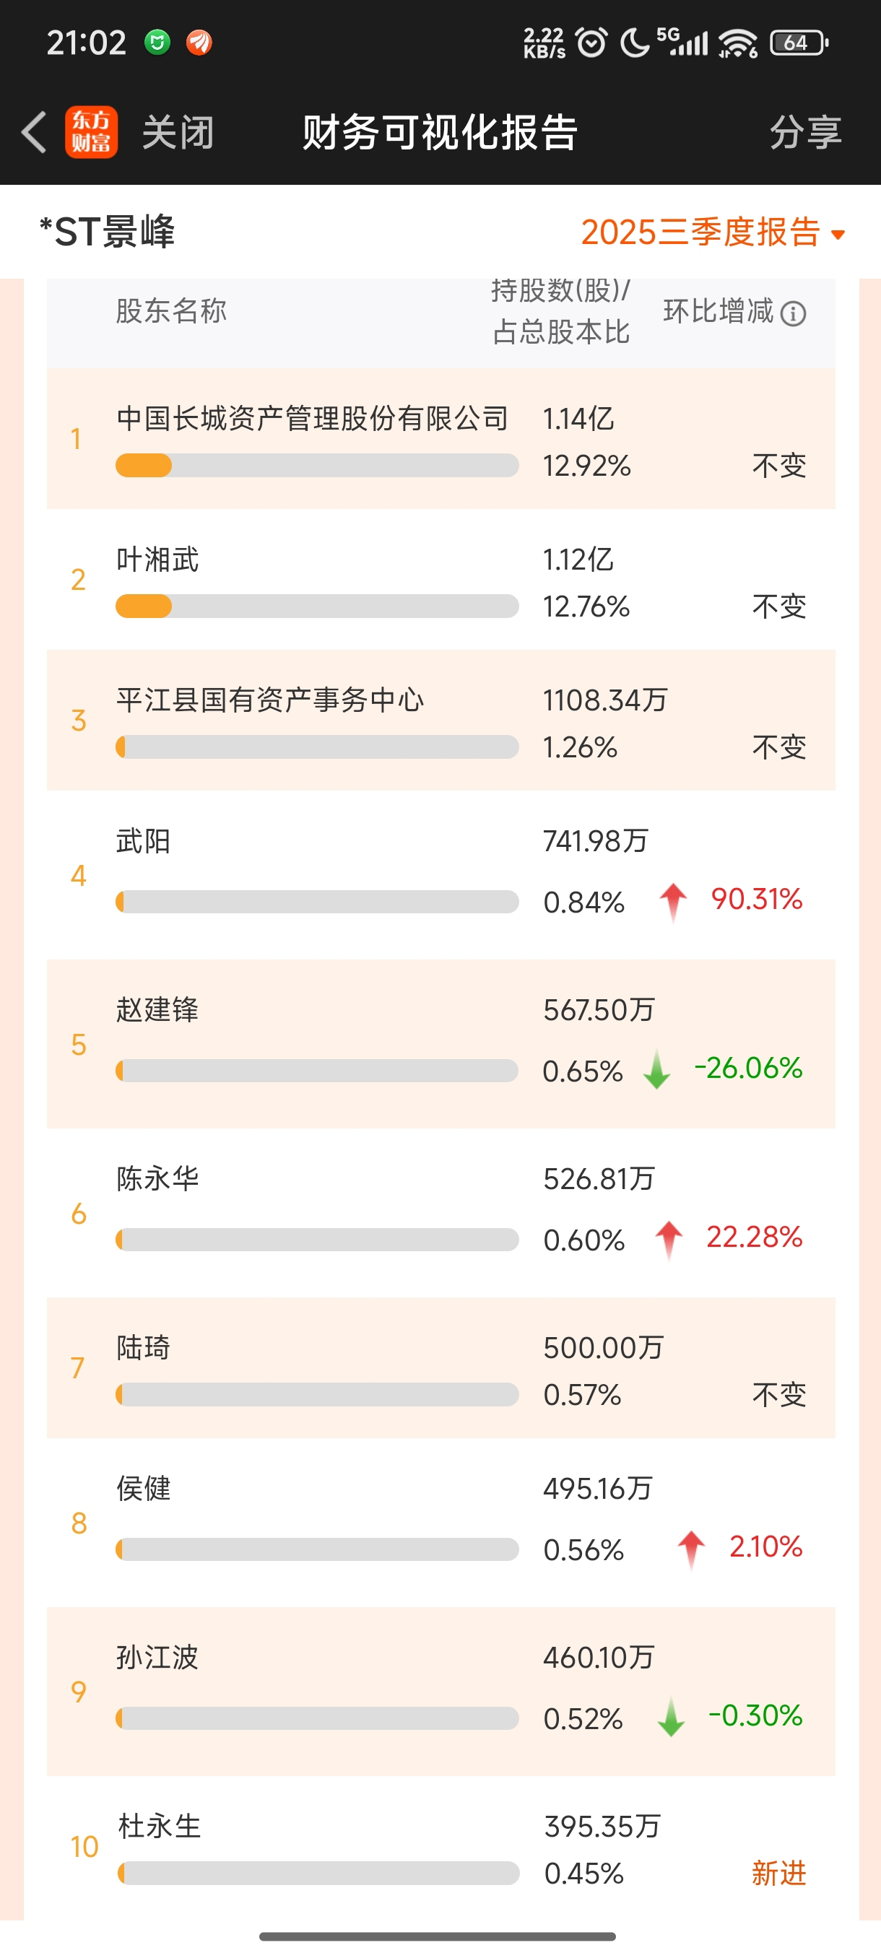This screenshot has height=1958, width=881.
Task: Tap the 东方财富 app logo
Action: click(x=91, y=132)
